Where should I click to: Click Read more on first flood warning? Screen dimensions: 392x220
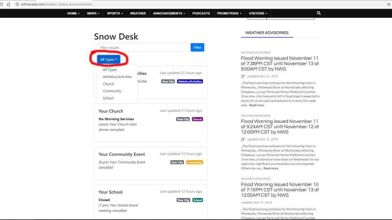point(257,105)
